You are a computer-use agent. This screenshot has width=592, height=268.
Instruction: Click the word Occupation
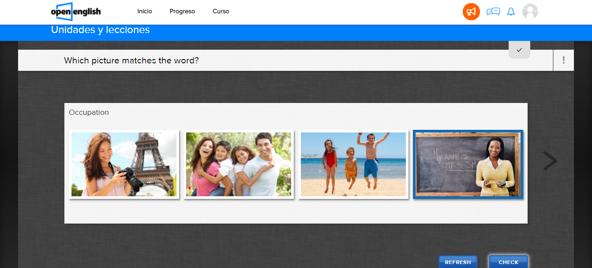tap(89, 112)
